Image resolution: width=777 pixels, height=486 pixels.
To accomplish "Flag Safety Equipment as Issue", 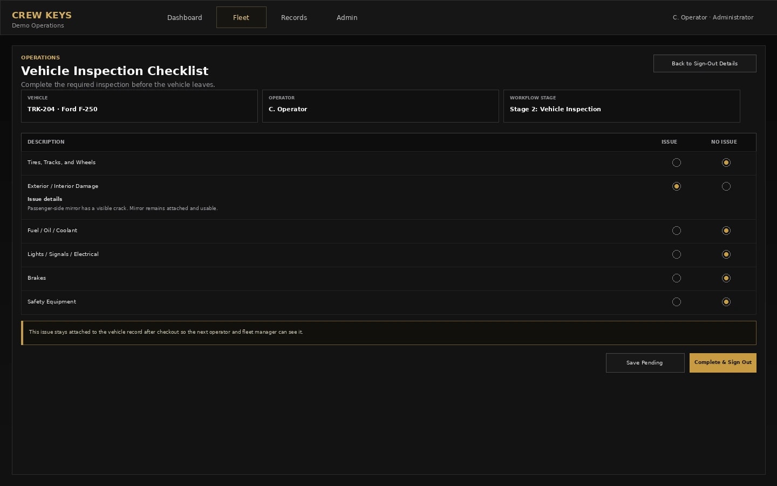I will 677,302.
